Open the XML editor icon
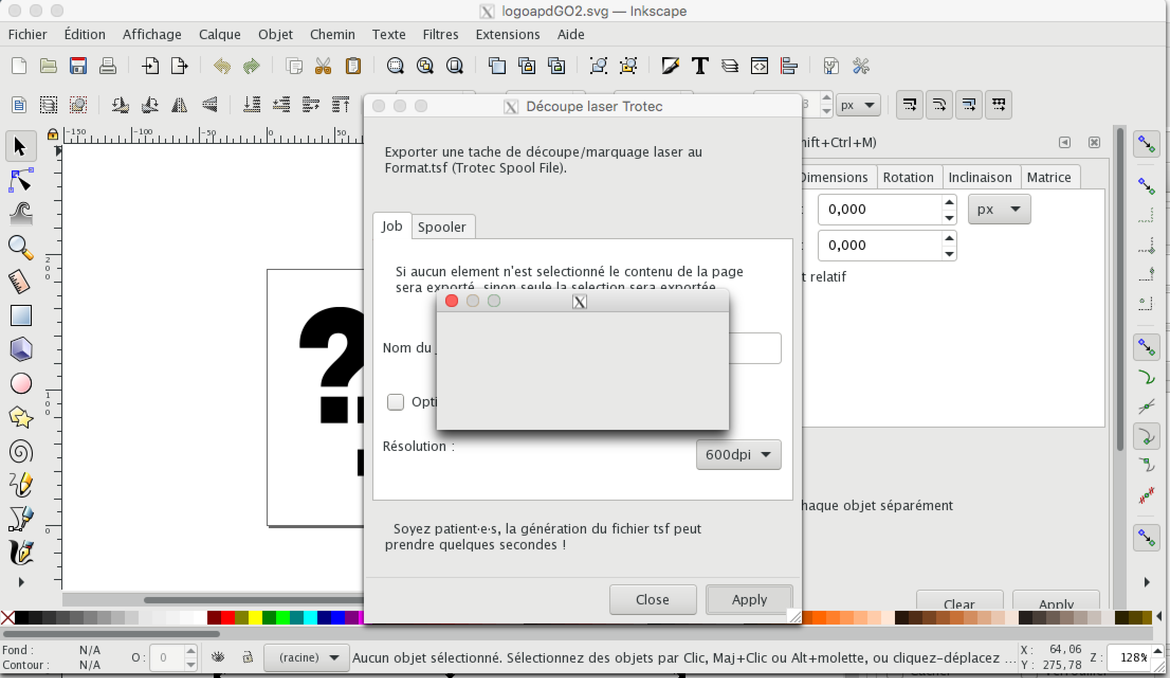Image resolution: width=1170 pixels, height=678 pixels. point(760,66)
